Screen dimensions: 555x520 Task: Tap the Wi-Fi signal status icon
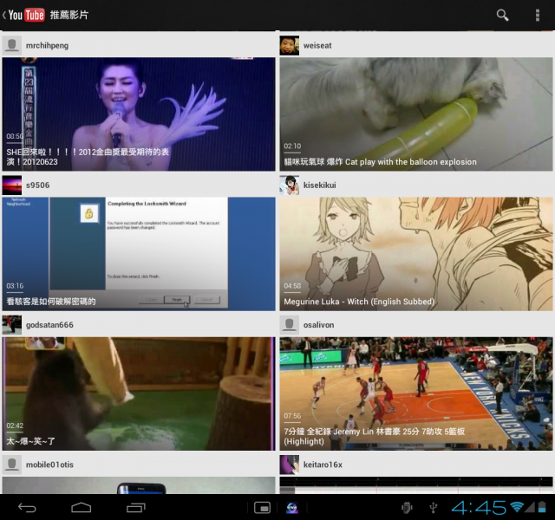pyautogui.click(x=517, y=507)
